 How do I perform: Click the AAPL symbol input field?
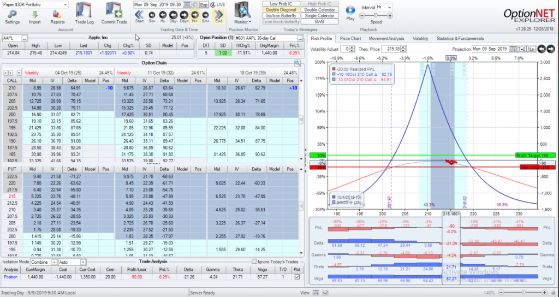12,38
